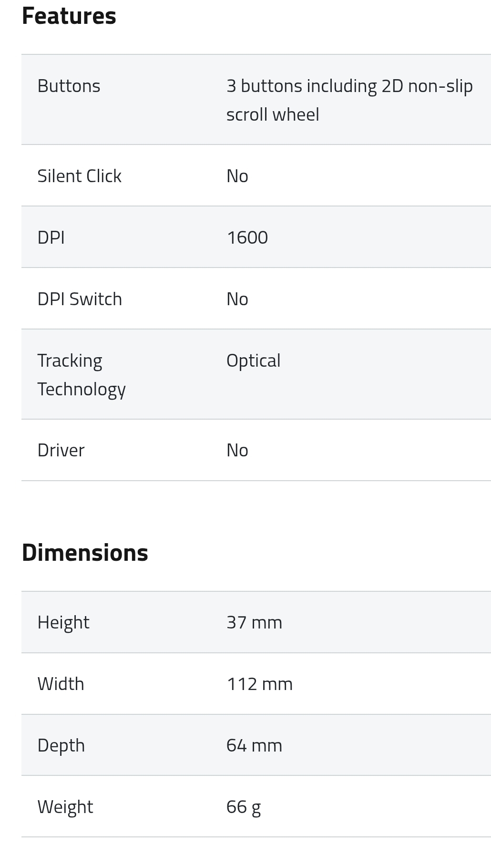Select the Weight row label
This screenshot has height=845, width=491.
click(65, 807)
